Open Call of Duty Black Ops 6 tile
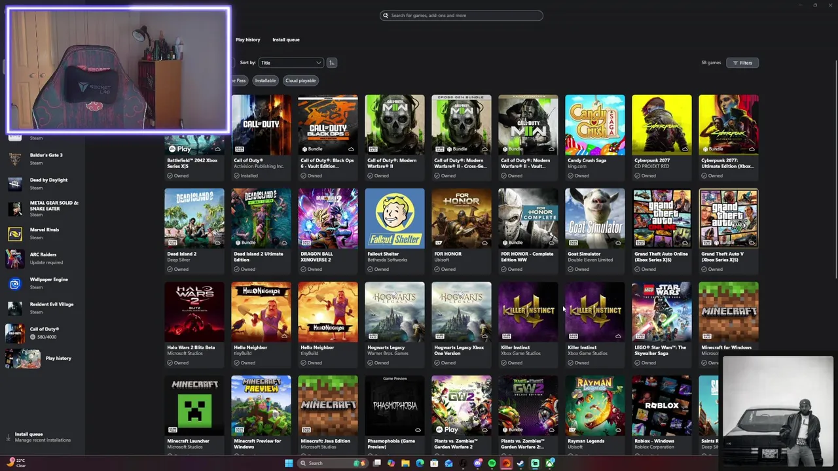This screenshot has width=838, height=471. coord(328,137)
